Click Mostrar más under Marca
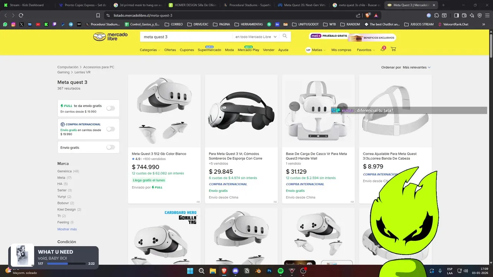Screen dimensions: 493x277 67,229
